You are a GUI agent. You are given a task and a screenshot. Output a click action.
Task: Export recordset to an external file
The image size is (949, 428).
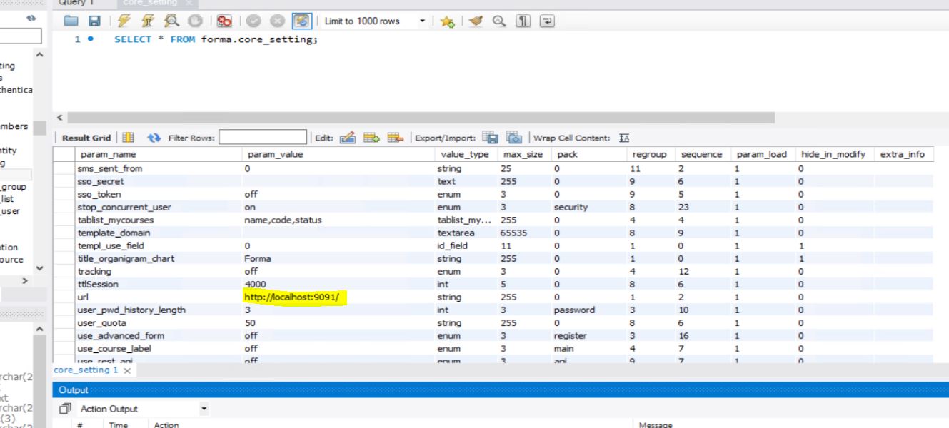490,138
